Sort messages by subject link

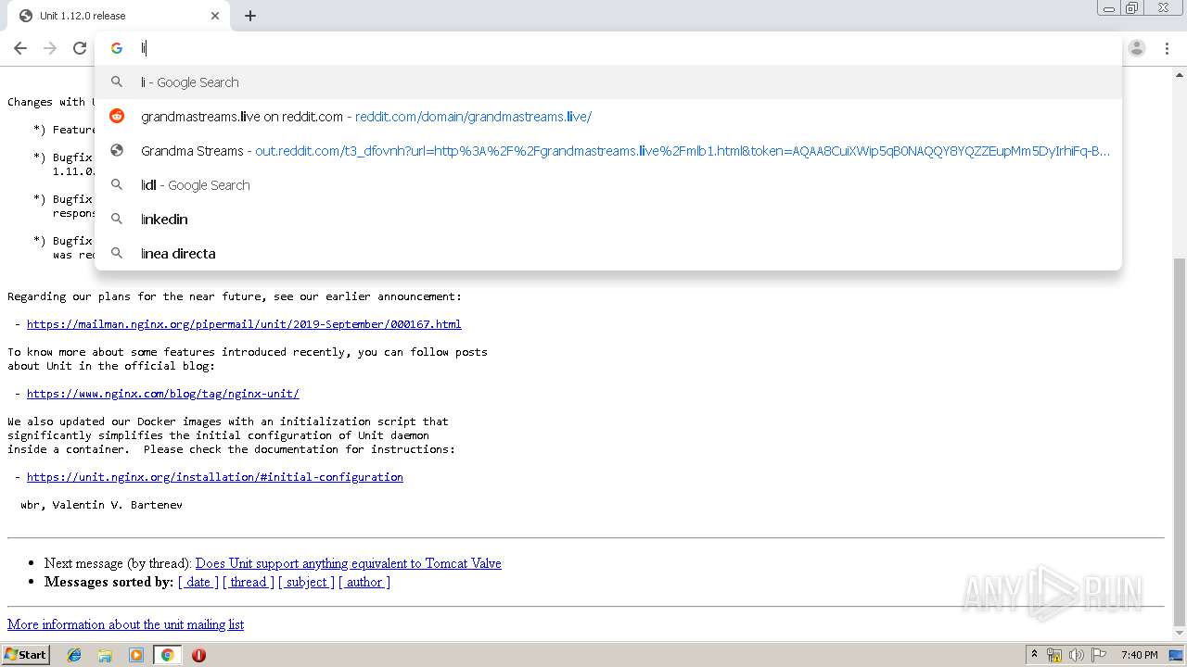tap(306, 582)
